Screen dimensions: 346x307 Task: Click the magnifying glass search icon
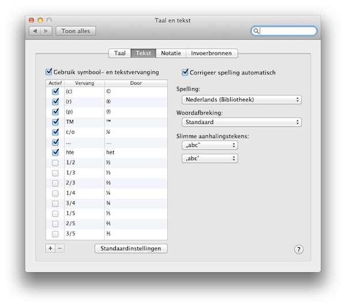[257, 31]
